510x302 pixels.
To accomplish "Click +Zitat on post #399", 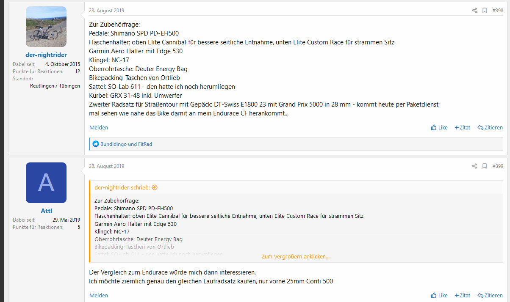I will tap(462, 295).
